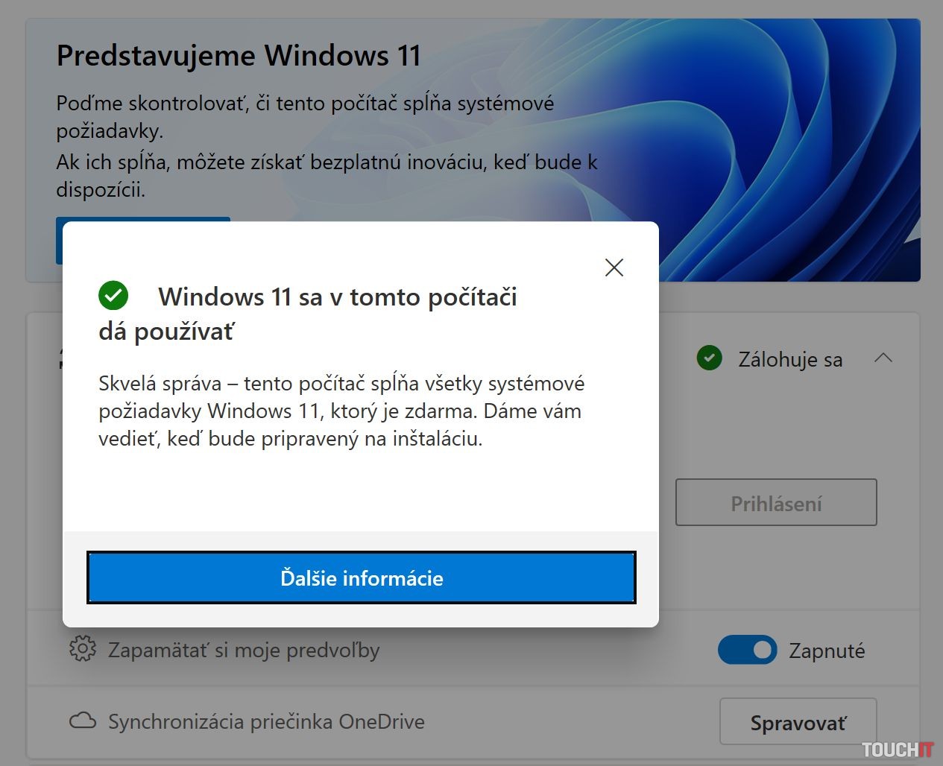Click the green check icon beside Zálohuje sa
Image resolution: width=943 pixels, height=766 pixels.
pyautogui.click(x=709, y=358)
